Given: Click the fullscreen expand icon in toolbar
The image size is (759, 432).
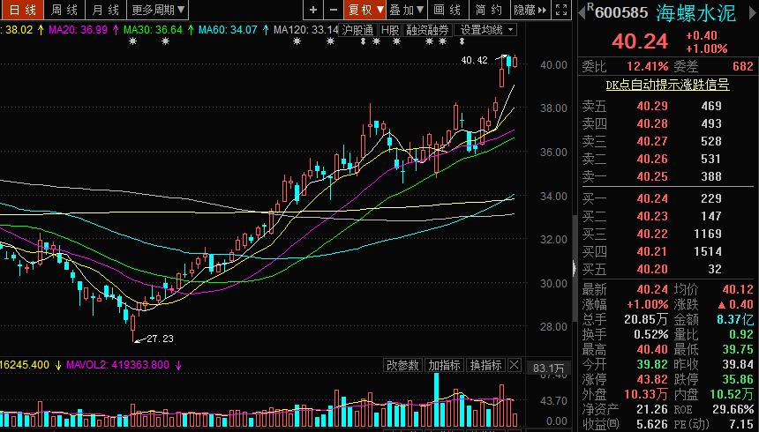Looking at the screenshot, I should pos(561,10).
